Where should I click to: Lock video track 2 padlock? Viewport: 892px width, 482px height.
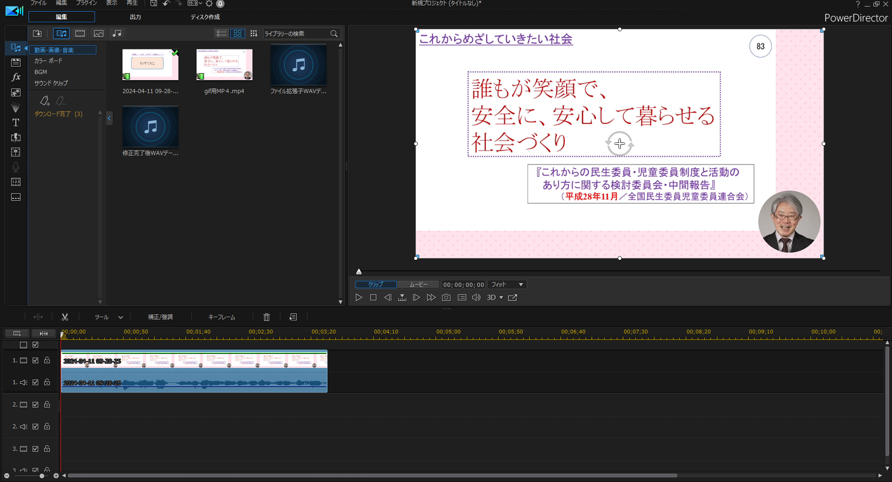point(47,405)
